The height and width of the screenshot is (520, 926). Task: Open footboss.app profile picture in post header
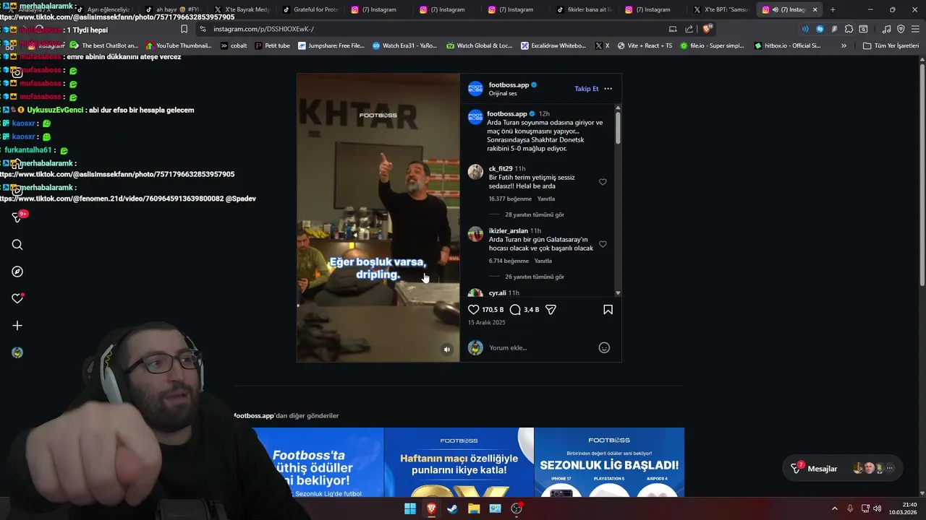(x=475, y=89)
